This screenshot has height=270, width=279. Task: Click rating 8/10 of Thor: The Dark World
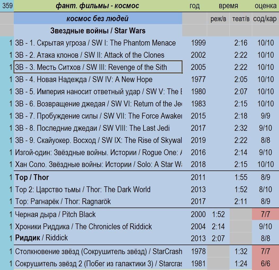[265, 189]
